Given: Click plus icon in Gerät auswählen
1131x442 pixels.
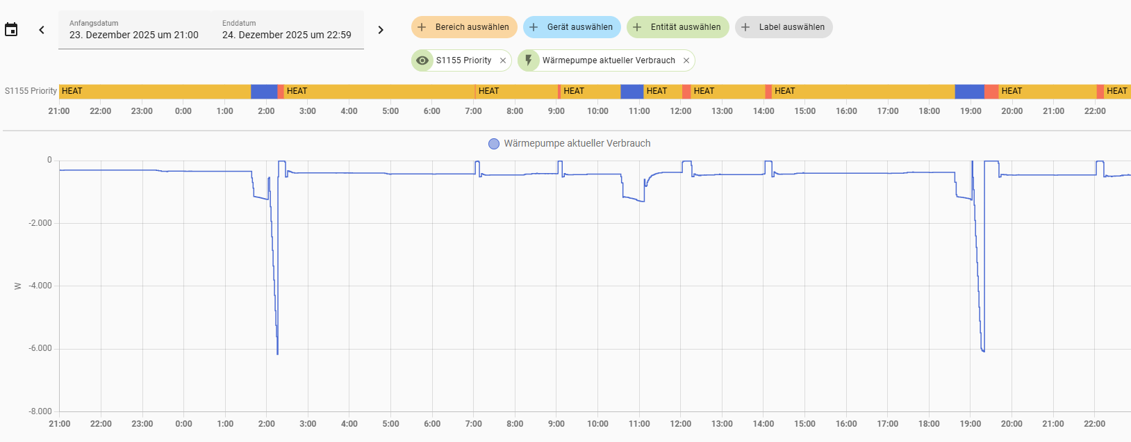Looking at the screenshot, I should click(534, 27).
